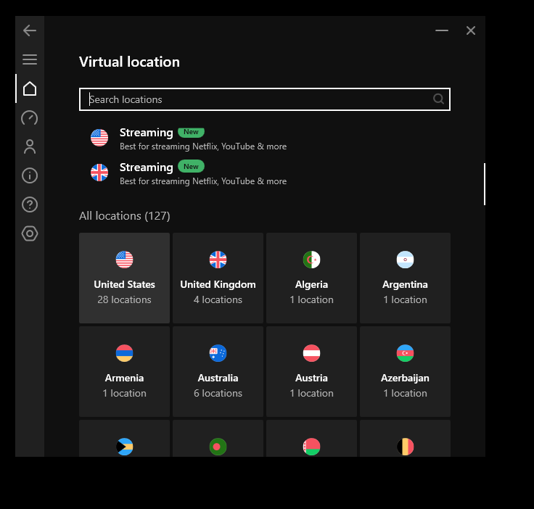Image resolution: width=534 pixels, height=509 pixels.
Task: Select the UK Streaming location
Action: [265, 173]
